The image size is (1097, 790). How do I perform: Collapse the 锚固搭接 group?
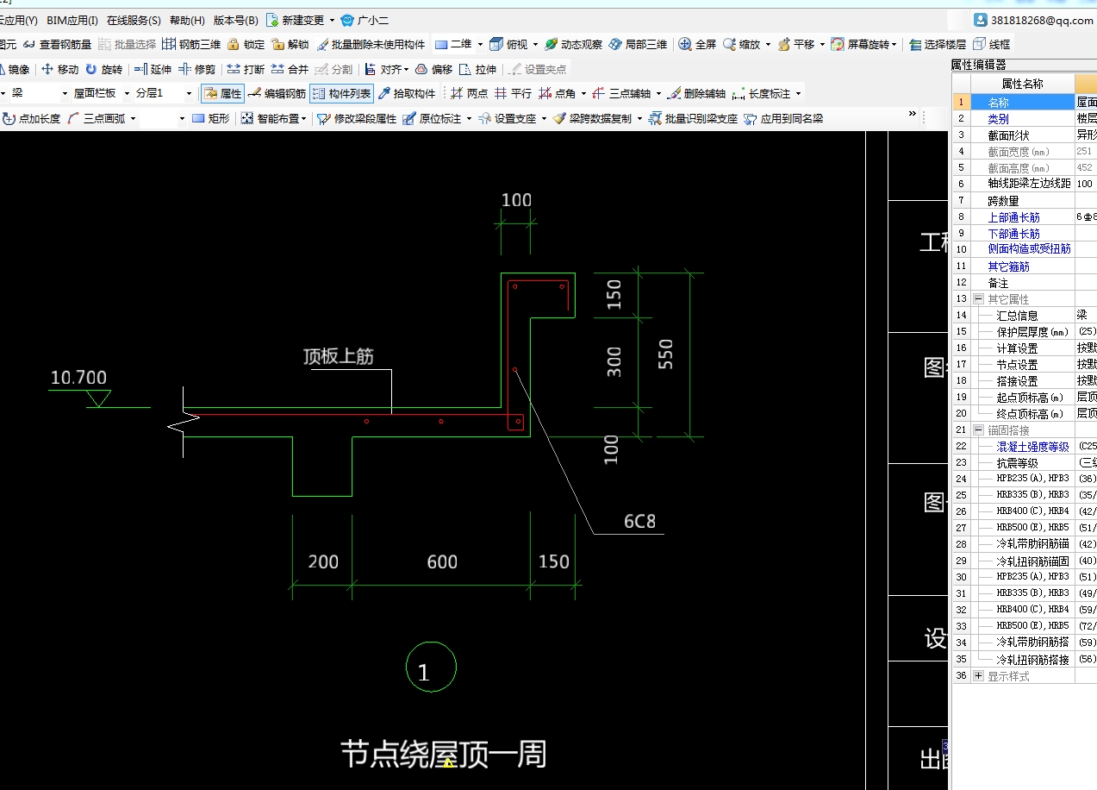point(978,430)
